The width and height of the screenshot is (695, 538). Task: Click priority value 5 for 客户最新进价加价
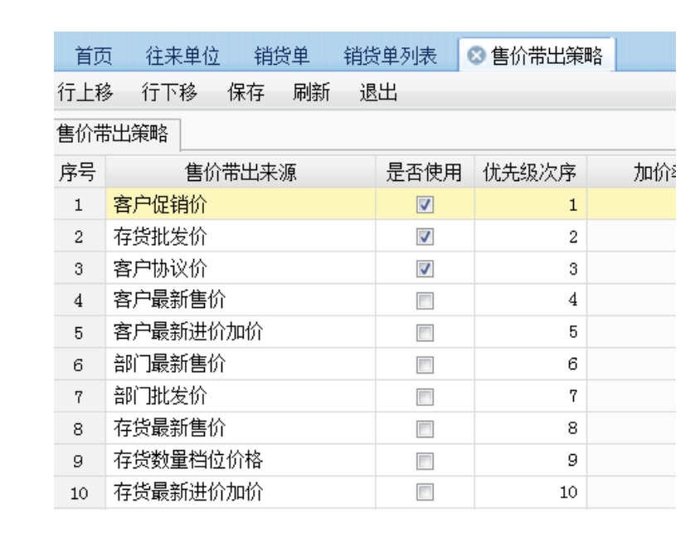[x=531, y=332]
